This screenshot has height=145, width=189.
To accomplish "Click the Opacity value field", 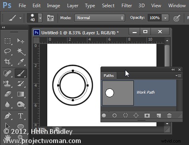I will pyautogui.click(x=154, y=18).
